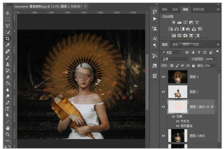Select the Eraser tool
This screenshot has height=149, width=224.
pyautogui.click(x=7, y=77)
